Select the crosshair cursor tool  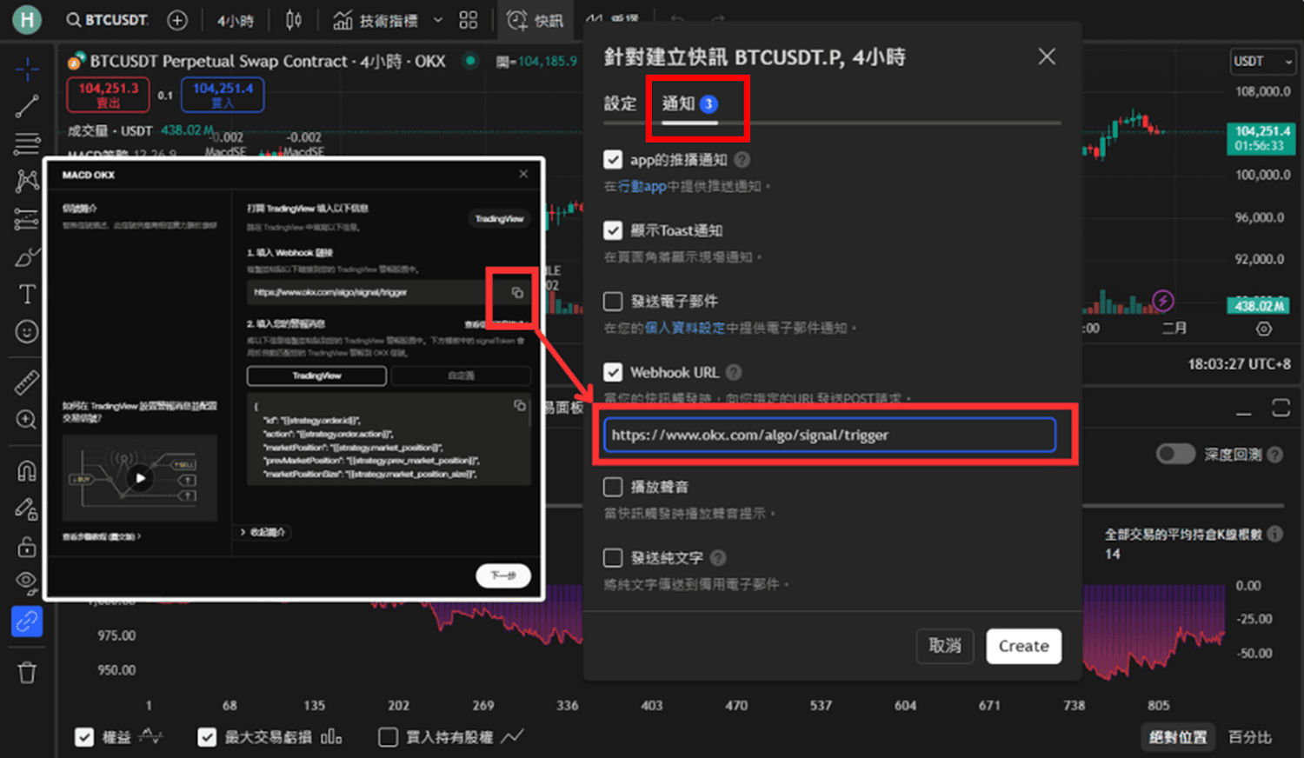tap(27, 69)
